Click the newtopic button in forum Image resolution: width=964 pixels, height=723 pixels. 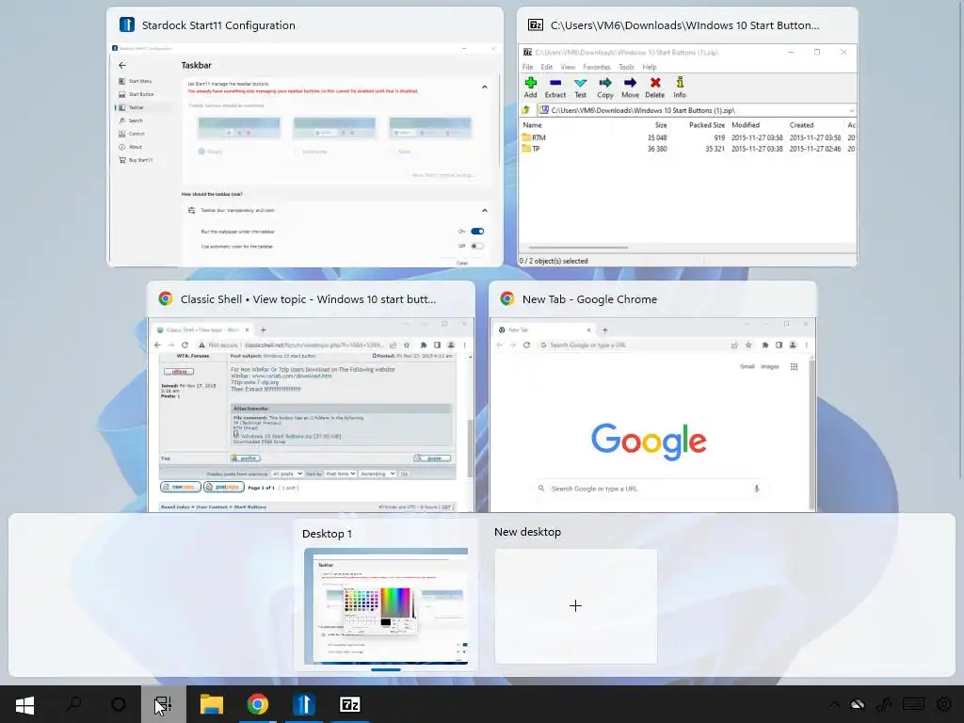click(181, 487)
